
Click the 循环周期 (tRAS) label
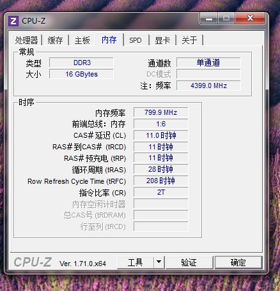pyautogui.click(x=99, y=170)
